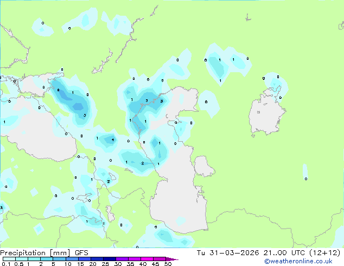The image size is (344, 266).
Task: Click the 2–5 mm legend swatch
Action: pyautogui.click(x=47, y=259)
